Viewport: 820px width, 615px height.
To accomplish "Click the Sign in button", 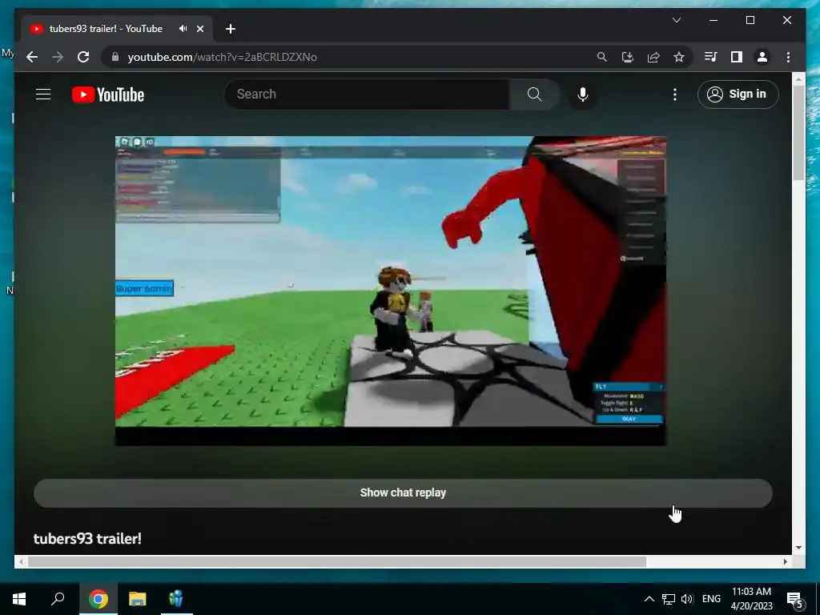I will click(738, 94).
